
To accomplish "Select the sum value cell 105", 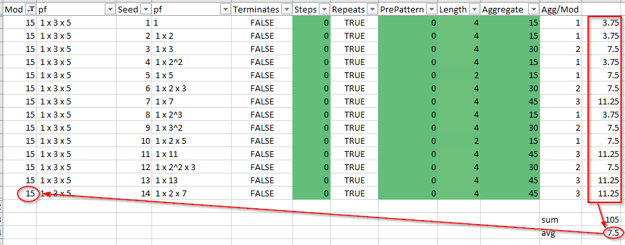I will coord(603,219).
